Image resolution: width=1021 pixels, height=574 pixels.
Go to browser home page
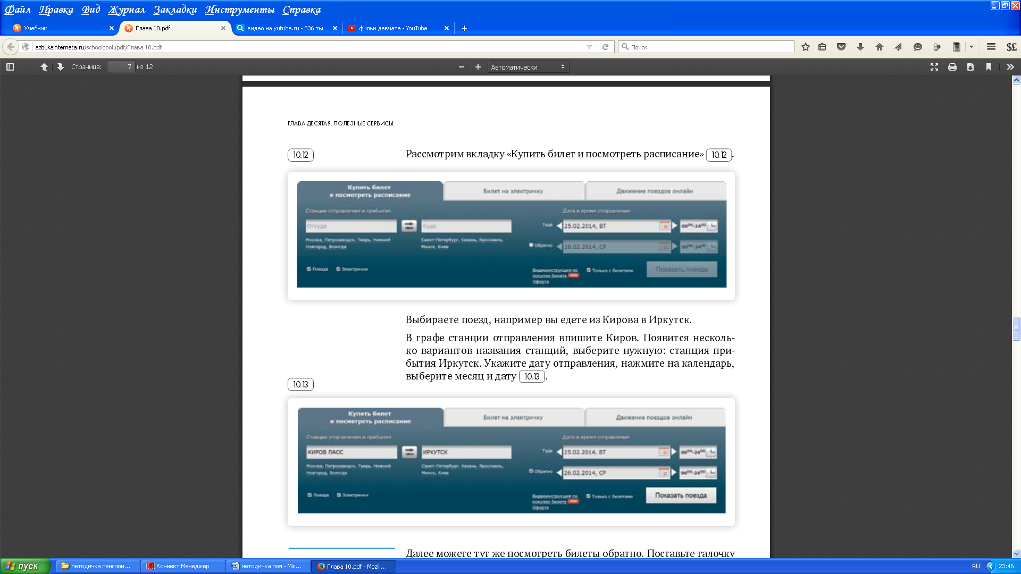tap(880, 47)
